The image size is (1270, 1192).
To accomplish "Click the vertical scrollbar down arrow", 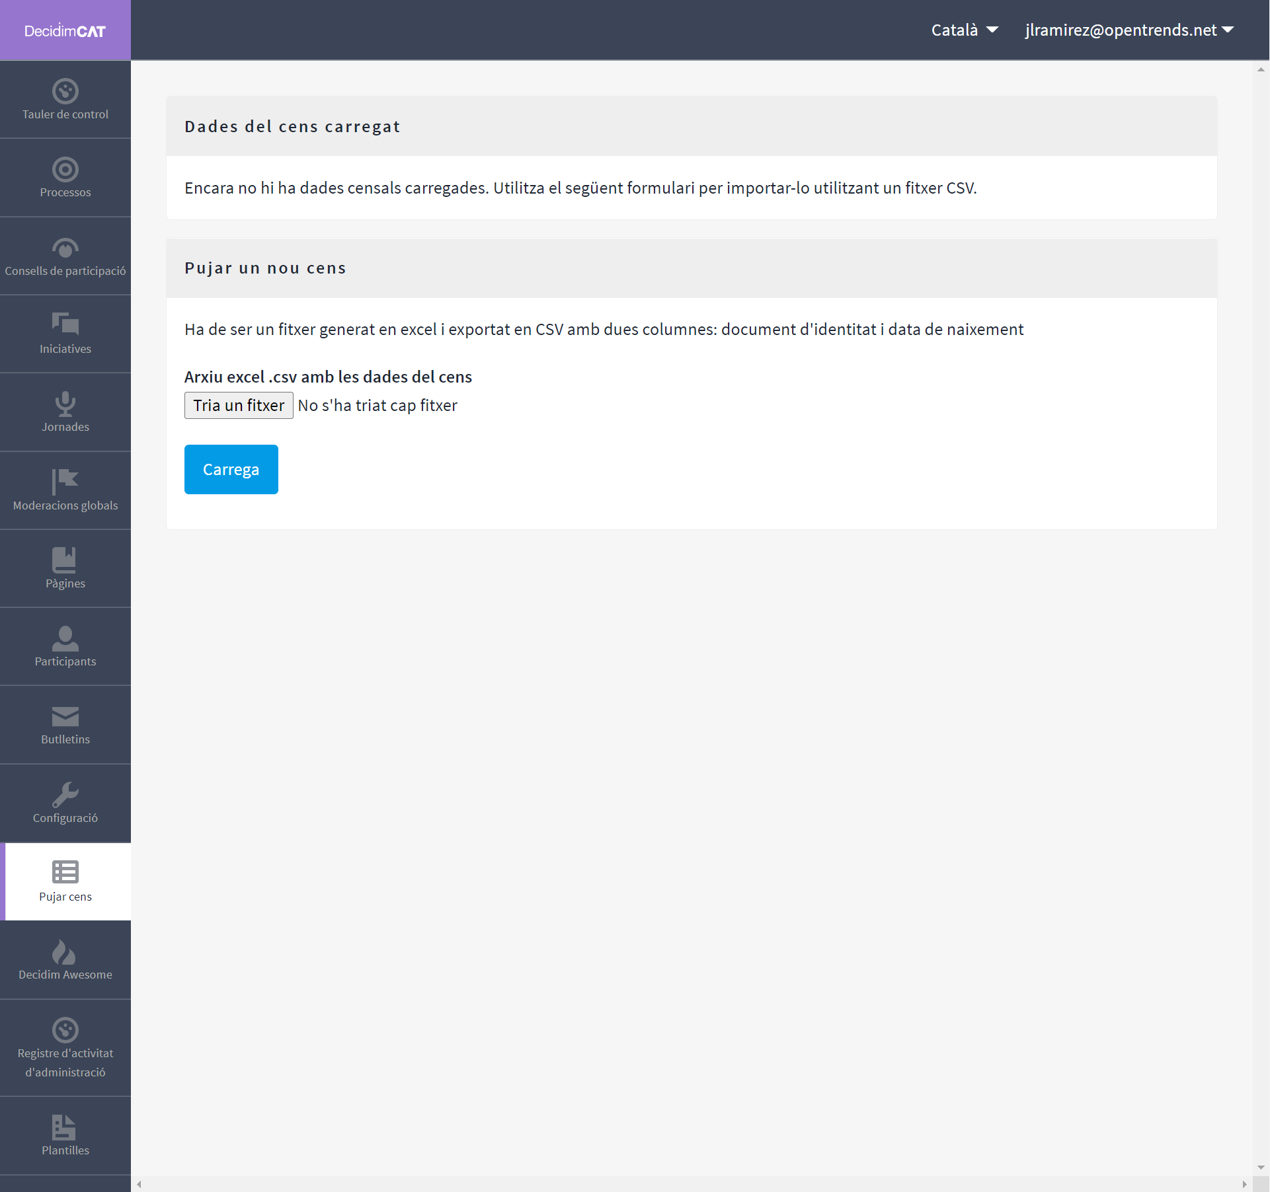I will 1261,1168.
